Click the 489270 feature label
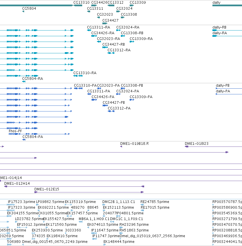This screenshot has width=242, height=246. (x=78, y=208)
